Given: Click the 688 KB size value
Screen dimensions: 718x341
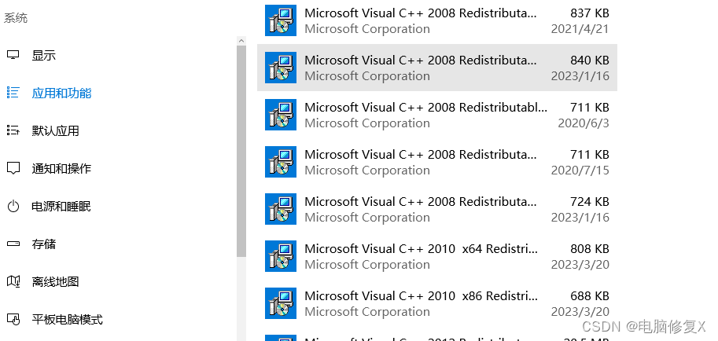Looking at the screenshot, I should [590, 295].
